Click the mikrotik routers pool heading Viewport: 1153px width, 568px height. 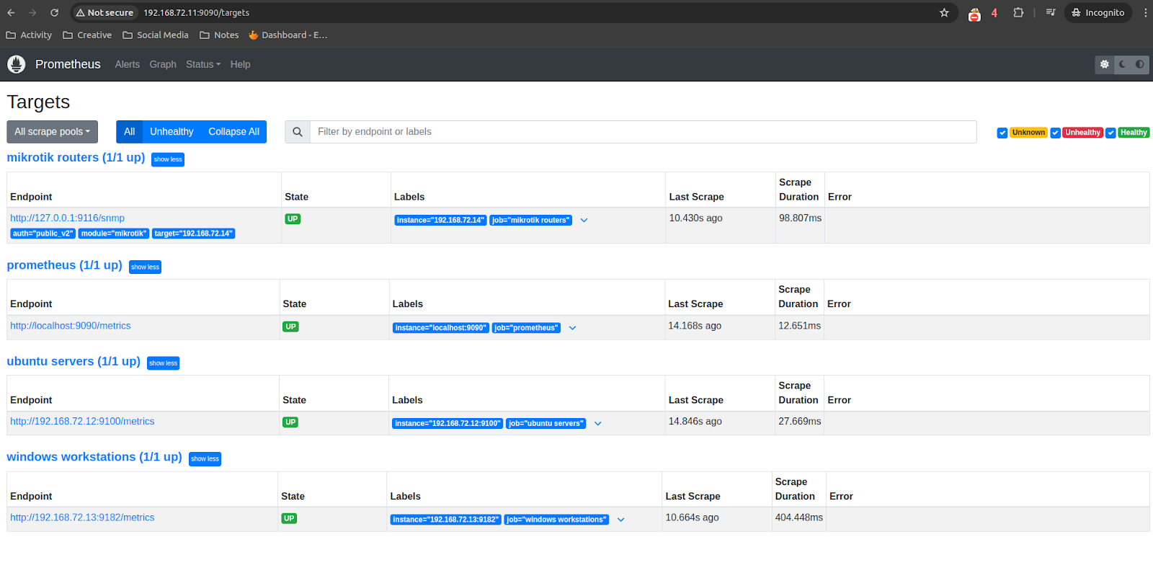(76, 157)
